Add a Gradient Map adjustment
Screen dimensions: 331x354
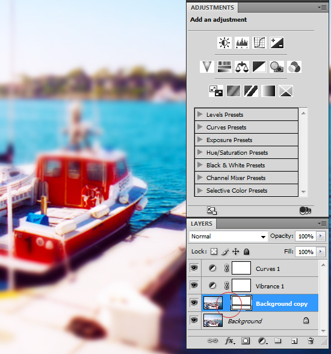268,91
